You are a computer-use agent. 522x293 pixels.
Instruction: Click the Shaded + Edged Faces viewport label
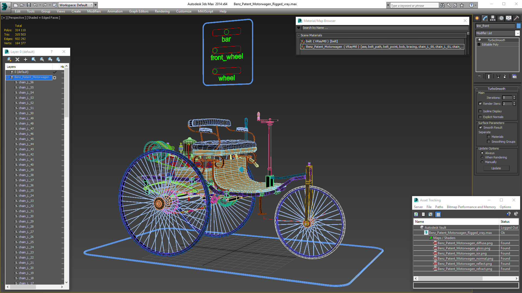point(43,18)
